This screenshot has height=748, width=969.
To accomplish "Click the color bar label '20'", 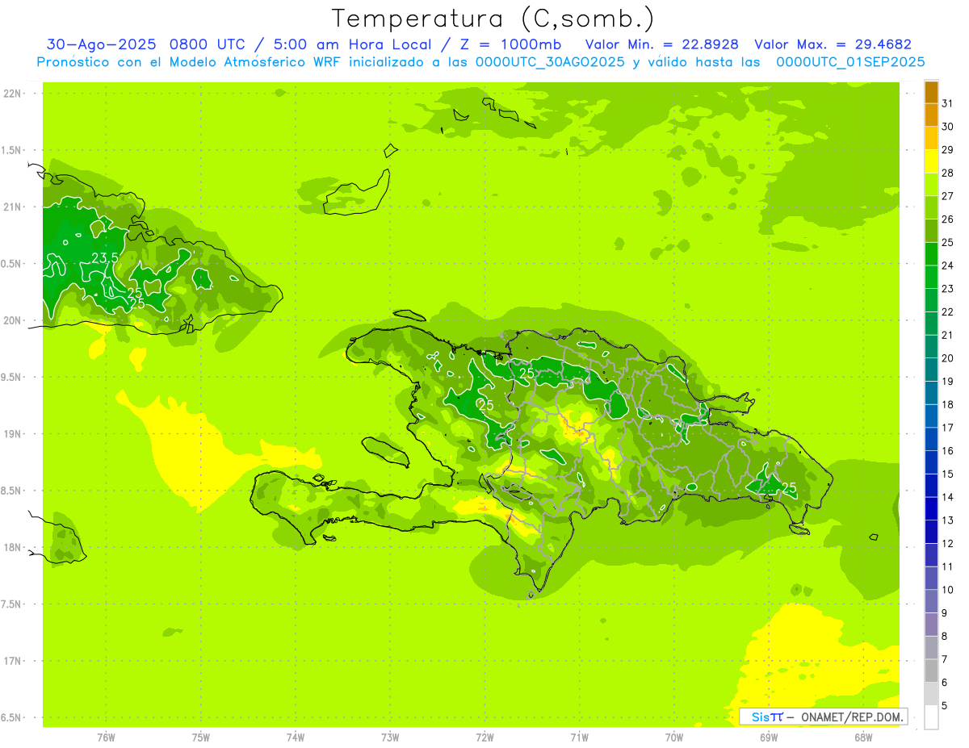I will (948, 358).
